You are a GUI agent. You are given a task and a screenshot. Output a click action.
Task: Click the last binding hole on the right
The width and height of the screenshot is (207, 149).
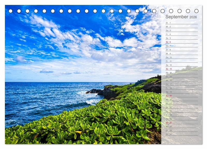coord(196,11)
